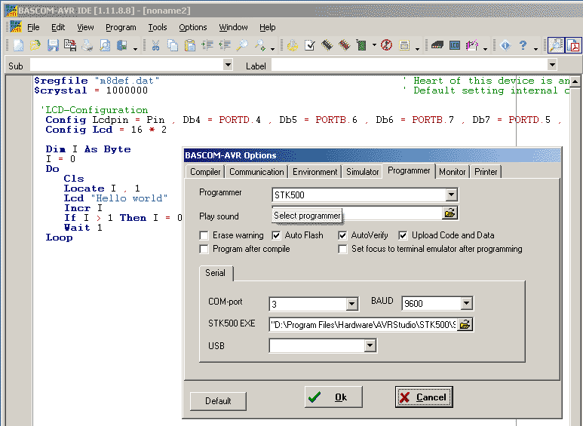Expand the COM-port dropdown
This screenshot has width=583, height=426.
point(351,304)
